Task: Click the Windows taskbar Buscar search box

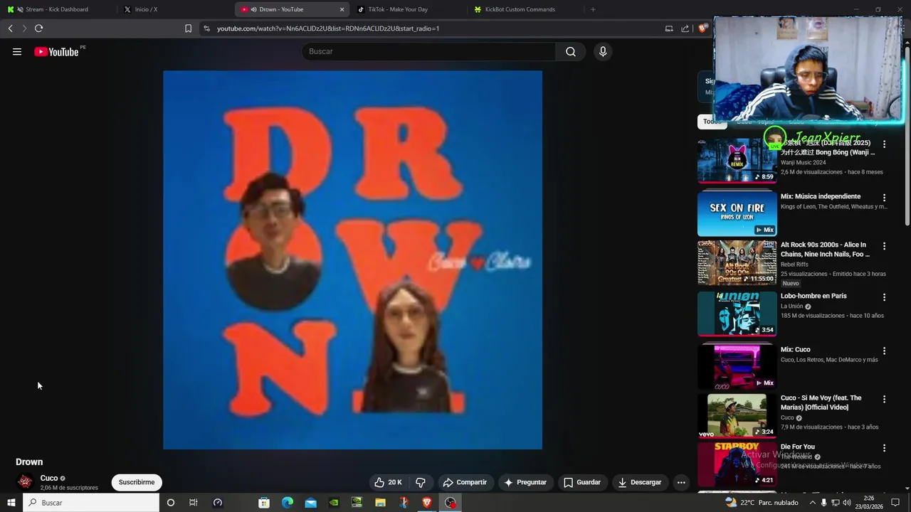Action: [x=90, y=503]
